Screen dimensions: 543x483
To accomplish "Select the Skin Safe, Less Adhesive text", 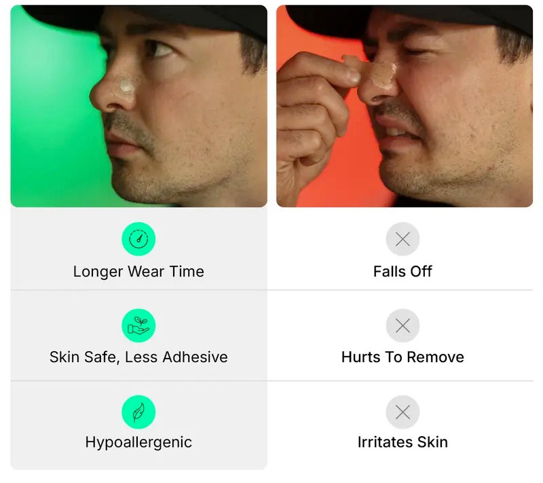I will point(138,357).
